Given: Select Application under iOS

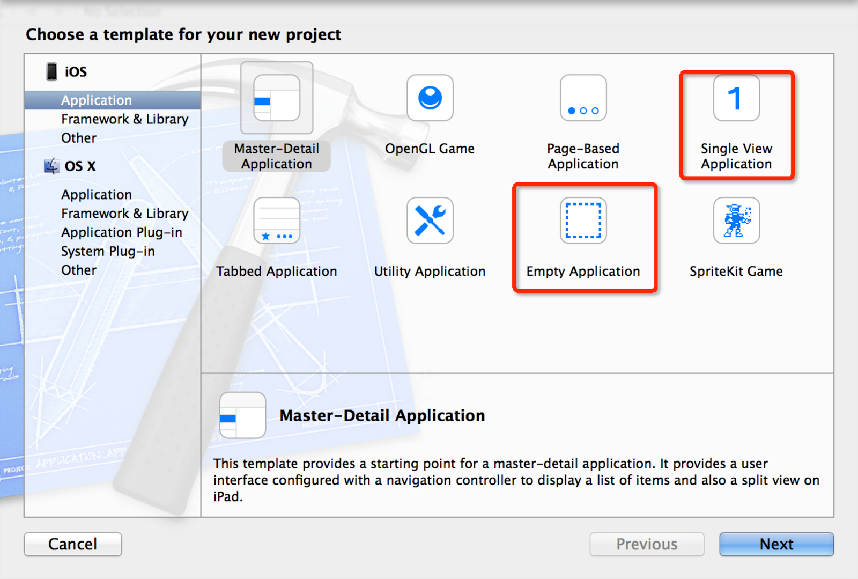Looking at the screenshot, I should [x=113, y=100].
